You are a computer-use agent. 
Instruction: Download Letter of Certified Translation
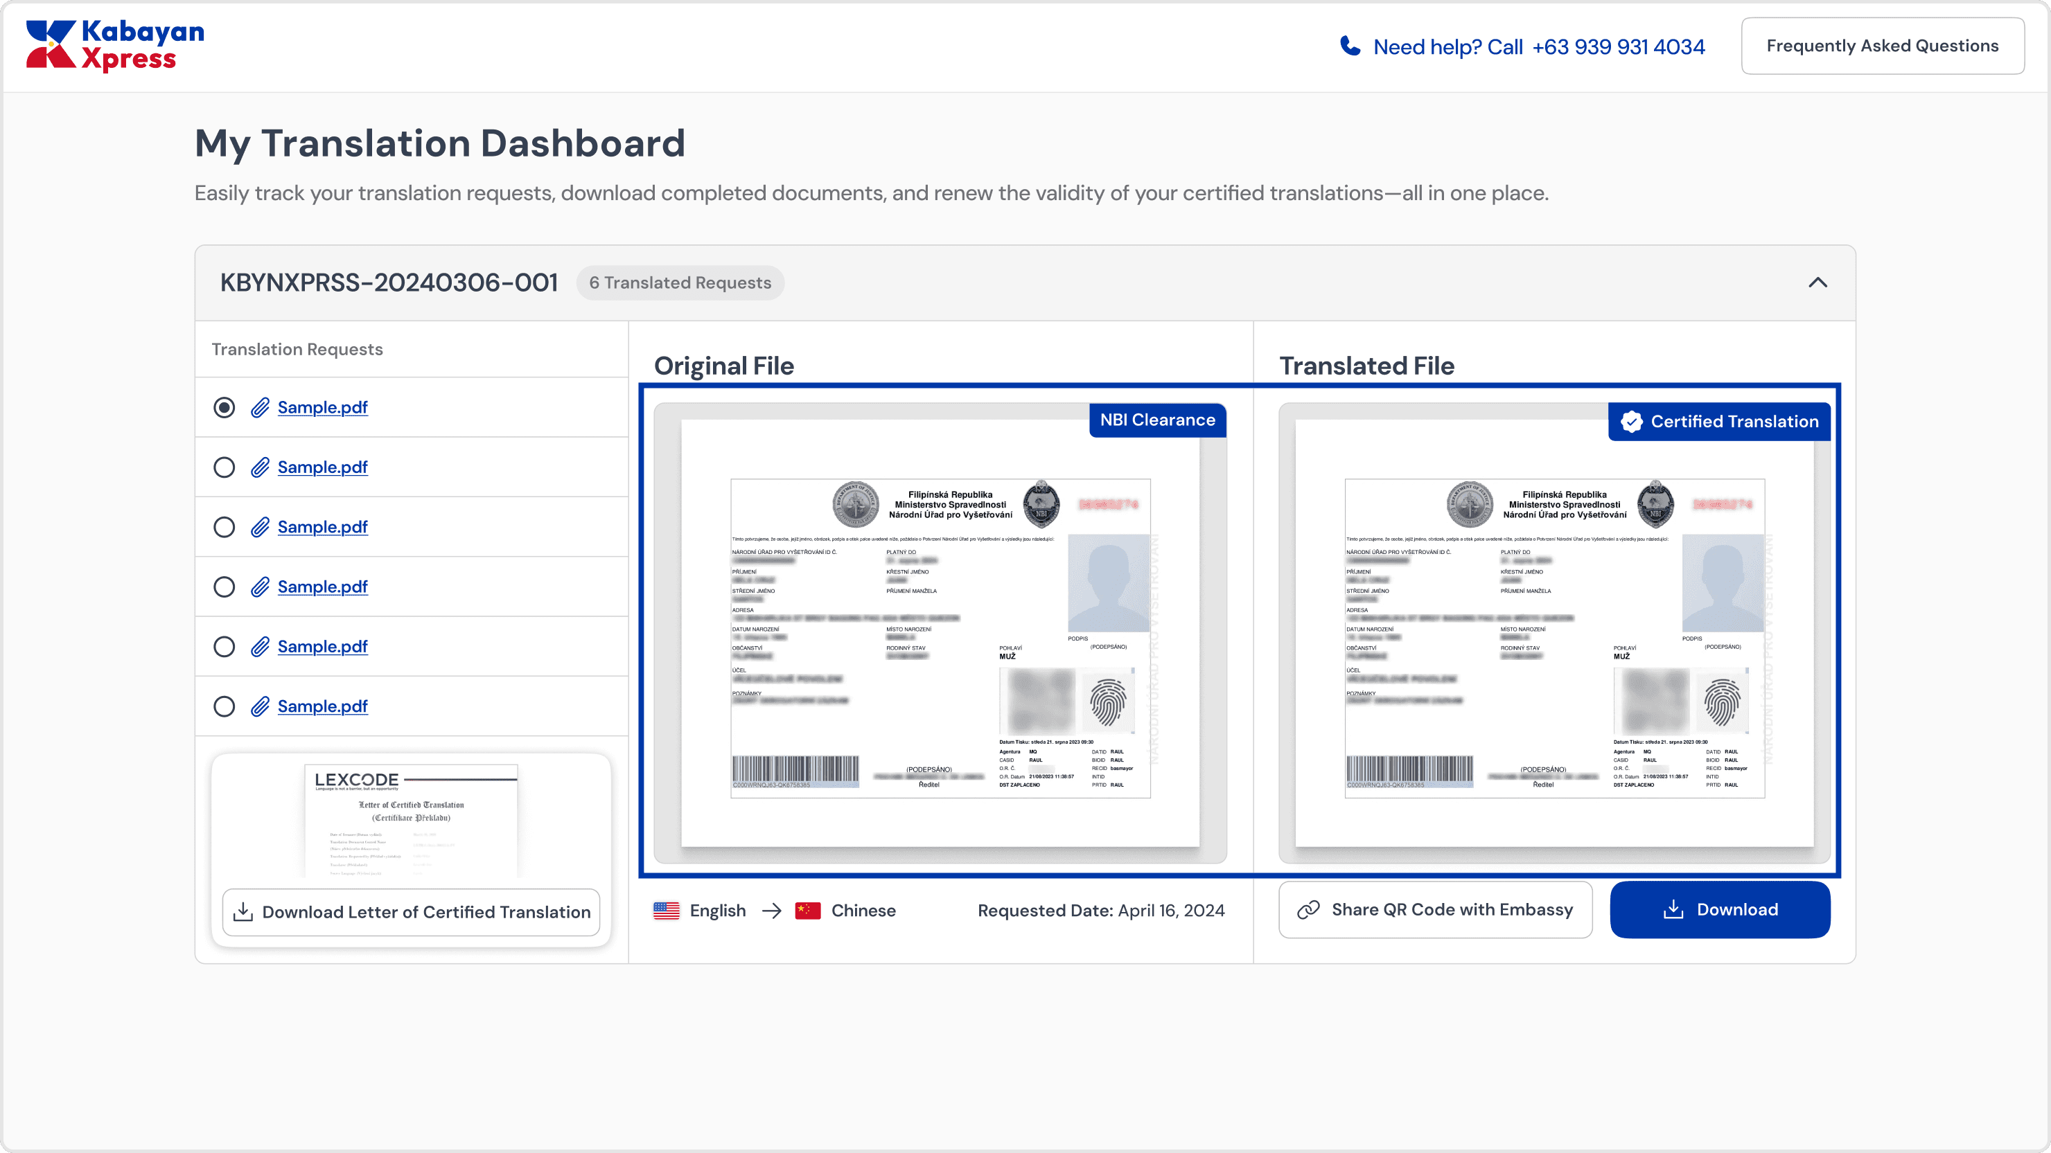point(411,912)
